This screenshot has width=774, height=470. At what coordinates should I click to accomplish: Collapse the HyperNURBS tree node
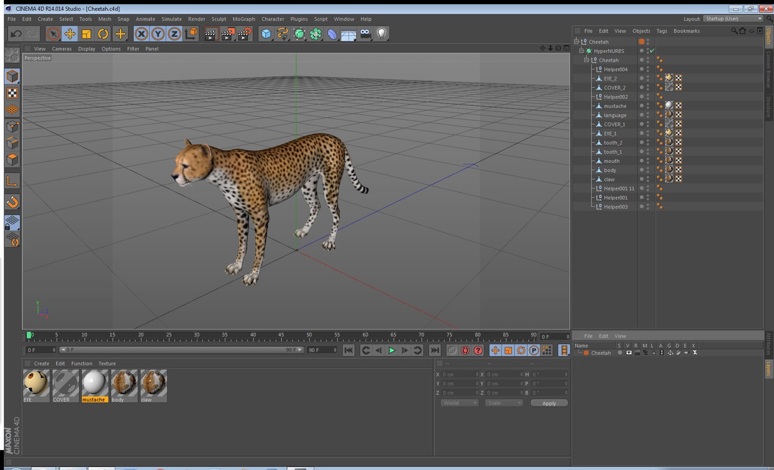pyautogui.click(x=581, y=51)
